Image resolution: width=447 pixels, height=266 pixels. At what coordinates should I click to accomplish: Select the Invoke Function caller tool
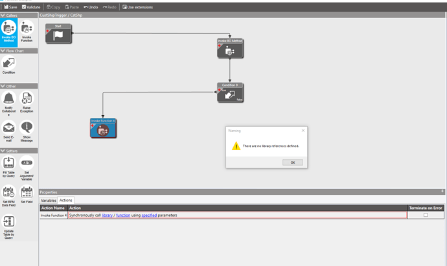[x=27, y=31]
